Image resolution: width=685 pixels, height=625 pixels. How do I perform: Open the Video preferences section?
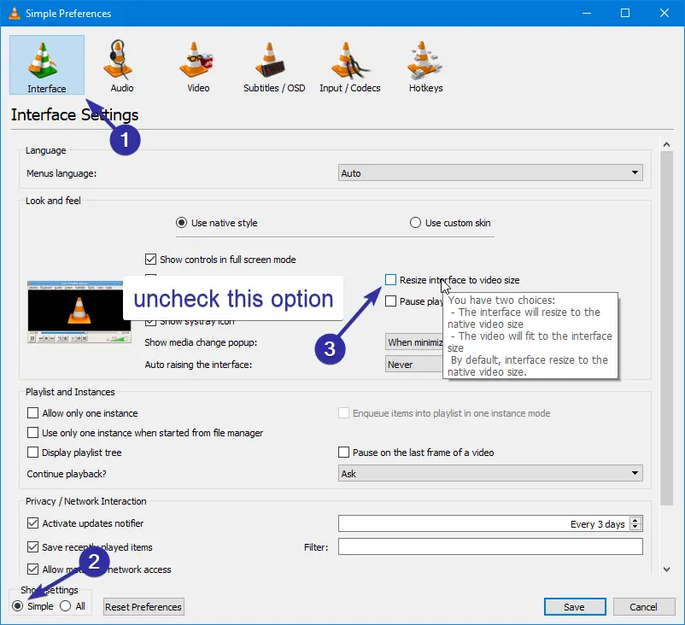tap(196, 65)
